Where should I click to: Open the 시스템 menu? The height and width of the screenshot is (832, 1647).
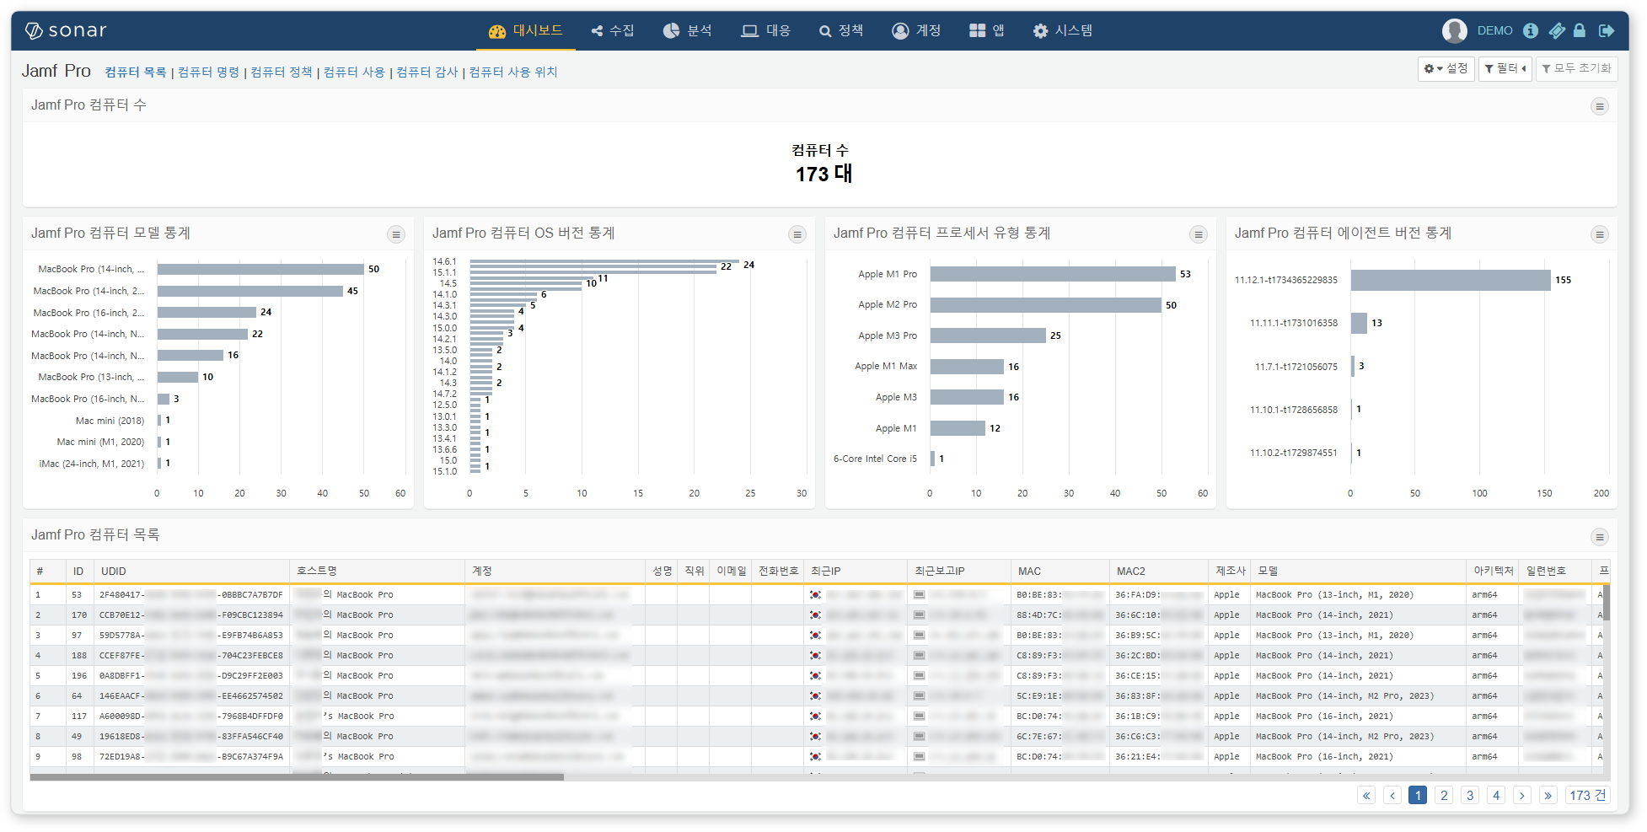pyautogui.click(x=1063, y=31)
